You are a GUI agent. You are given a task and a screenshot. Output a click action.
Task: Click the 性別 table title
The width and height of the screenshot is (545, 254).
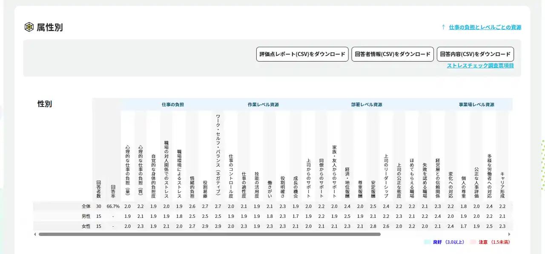(45, 104)
